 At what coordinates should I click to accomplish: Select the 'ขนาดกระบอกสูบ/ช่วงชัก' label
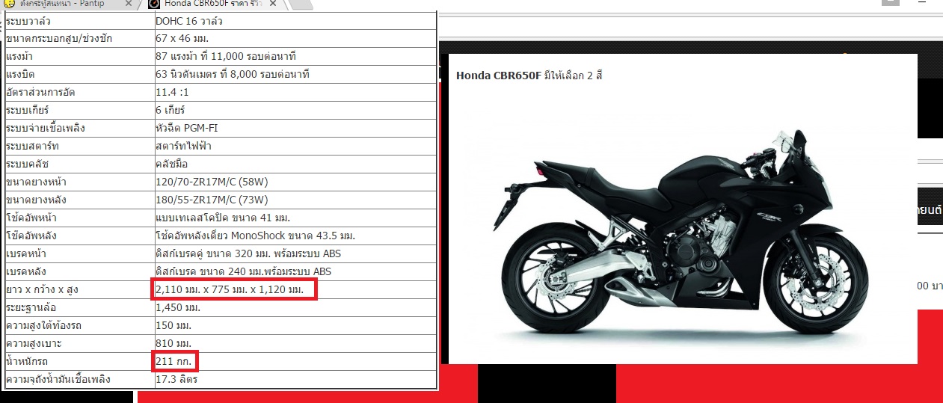(58, 39)
